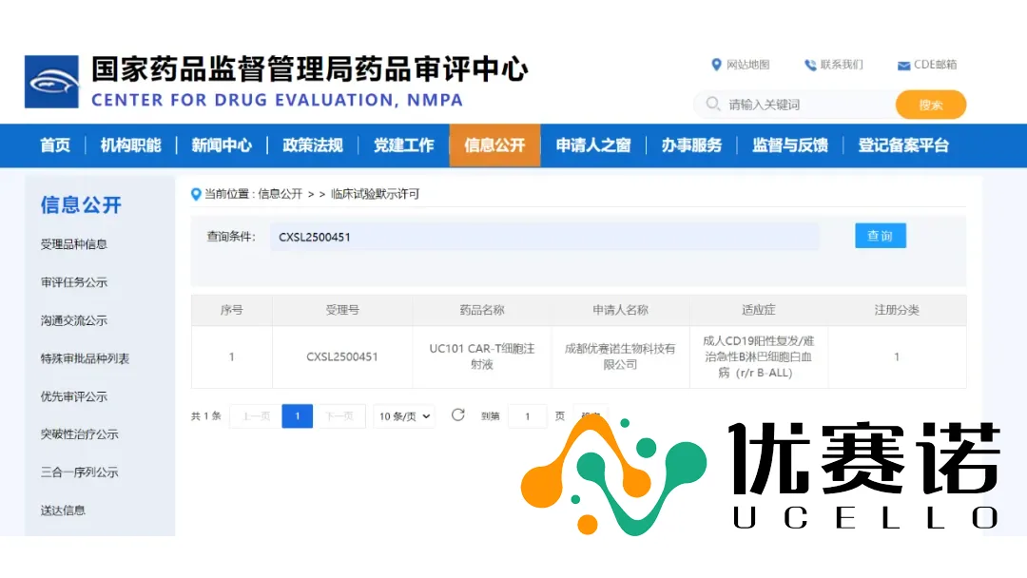Viewport: 1027px width, 578px height.
Task: Select 申请人之窗 in the top navigation
Action: pyautogui.click(x=593, y=145)
